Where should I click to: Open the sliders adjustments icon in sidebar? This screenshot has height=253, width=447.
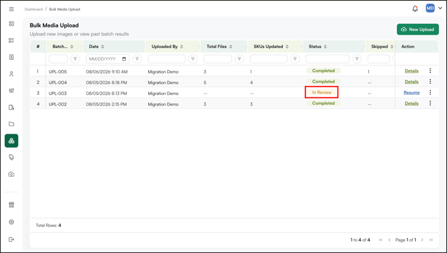tap(11, 91)
